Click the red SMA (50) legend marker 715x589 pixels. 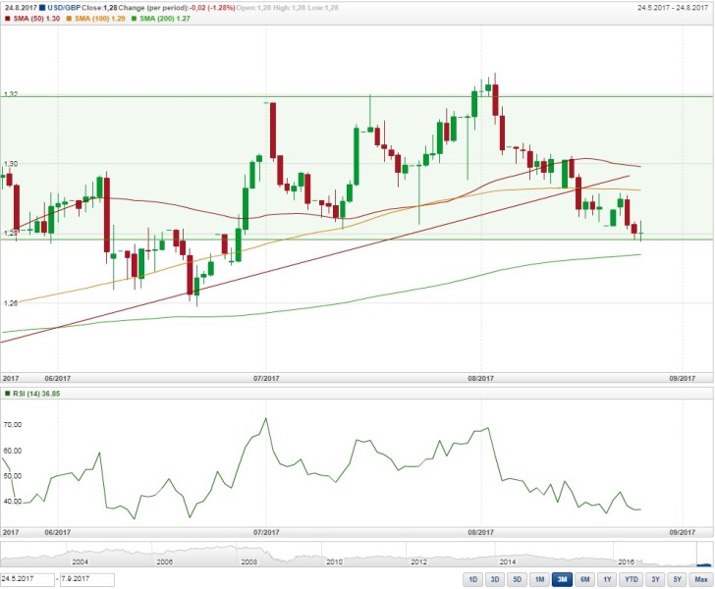click(x=7, y=18)
